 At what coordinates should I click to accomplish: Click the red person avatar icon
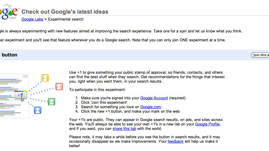[x=59, y=86]
